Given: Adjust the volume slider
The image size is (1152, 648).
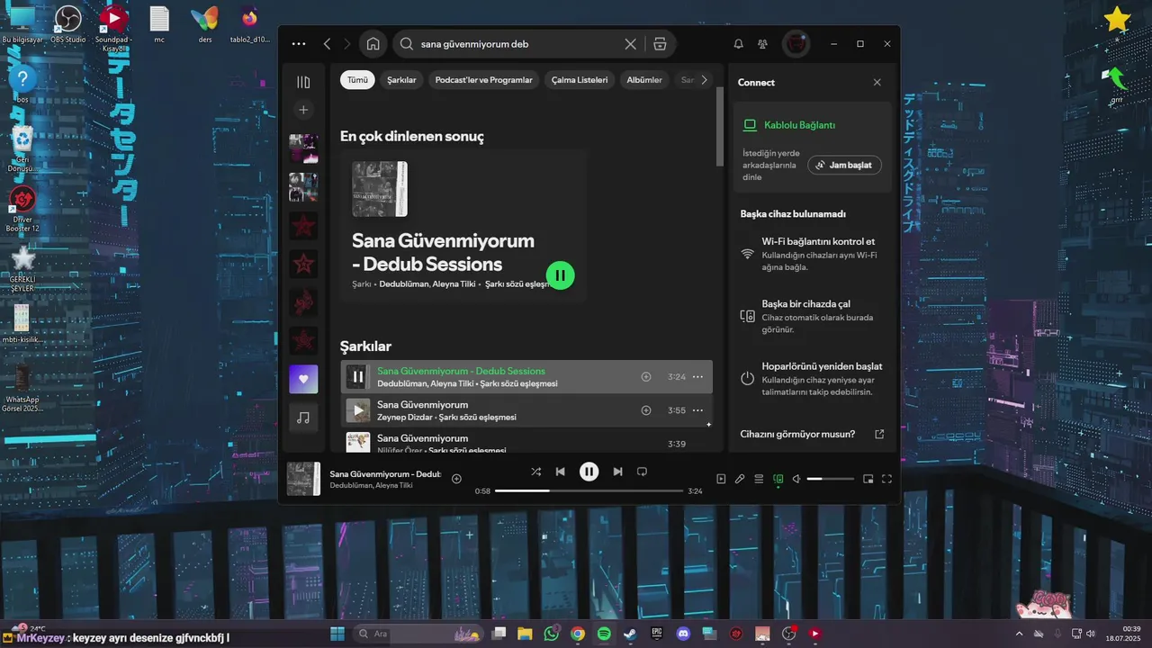Looking at the screenshot, I should click(x=830, y=479).
